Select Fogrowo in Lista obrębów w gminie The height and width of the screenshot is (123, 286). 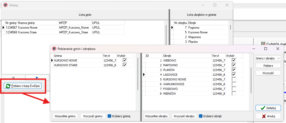[199, 28]
